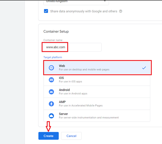The image size is (162, 144).
Task: Click the AMP lightning bolt icon
Action: 51,104
